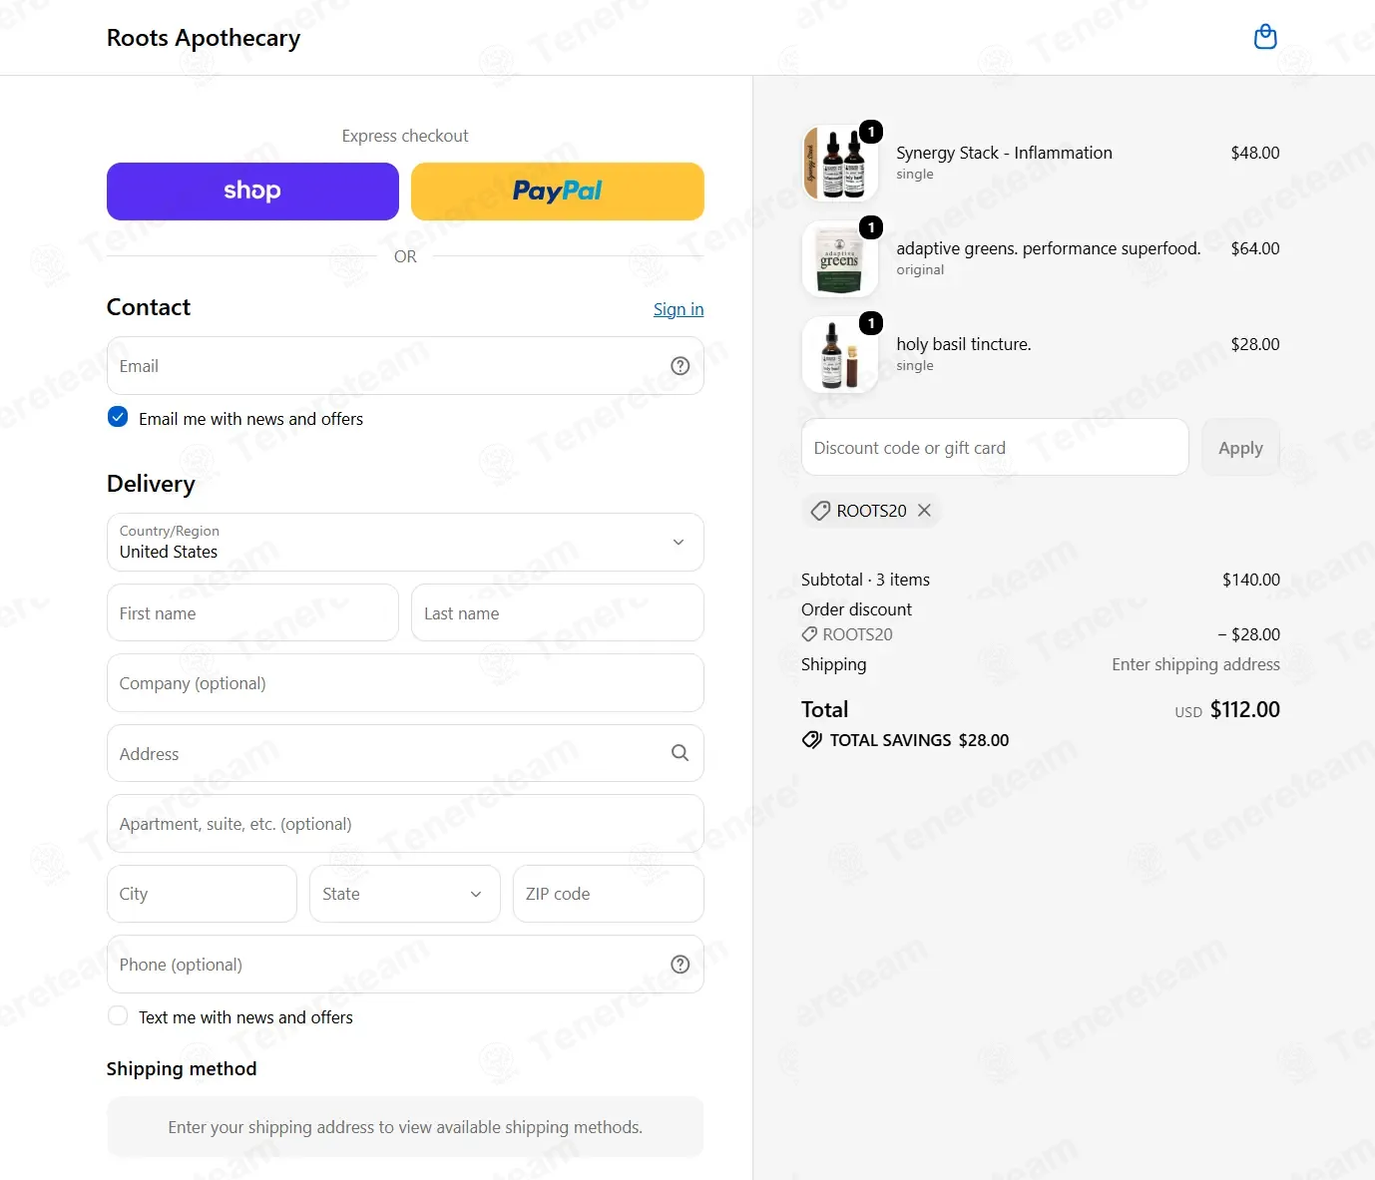Click the Synergy Stack - Inflammation title
The width and height of the screenshot is (1375, 1180).
click(1004, 153)
